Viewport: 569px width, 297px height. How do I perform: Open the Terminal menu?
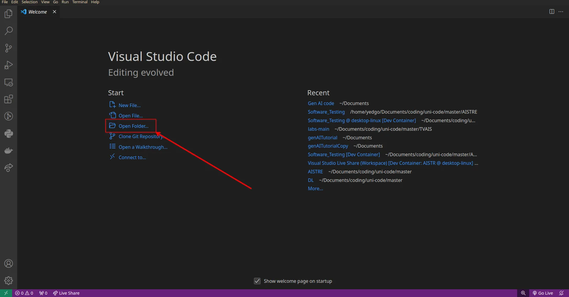click(80, 2)
